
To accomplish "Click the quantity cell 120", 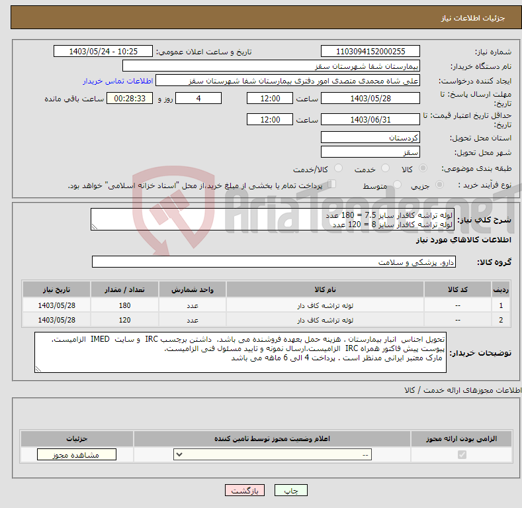I will click(x=124, y=320).
